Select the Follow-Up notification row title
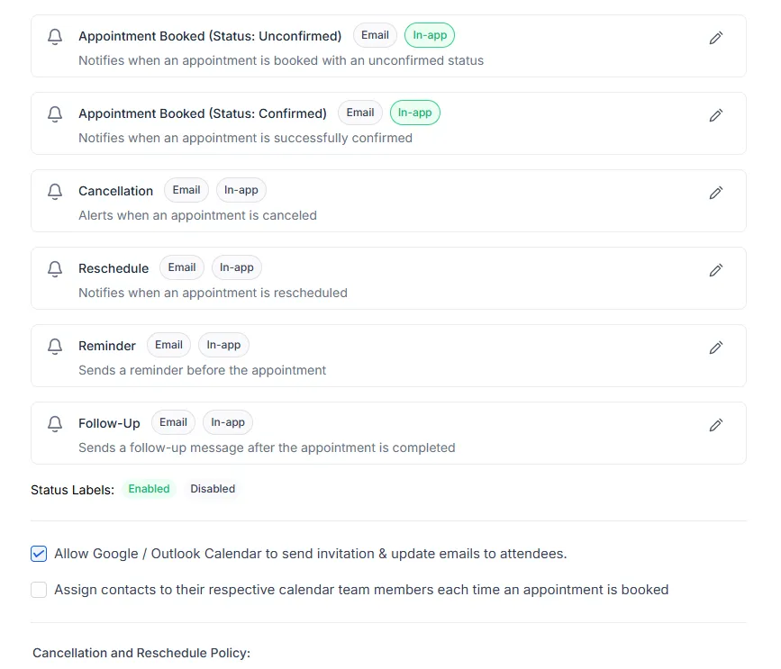Viewport: 781px width, 669px height. (x=109, y=423)
